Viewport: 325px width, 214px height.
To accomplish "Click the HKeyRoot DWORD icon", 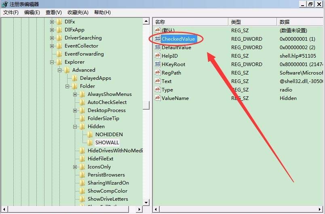I will [158, 64].
